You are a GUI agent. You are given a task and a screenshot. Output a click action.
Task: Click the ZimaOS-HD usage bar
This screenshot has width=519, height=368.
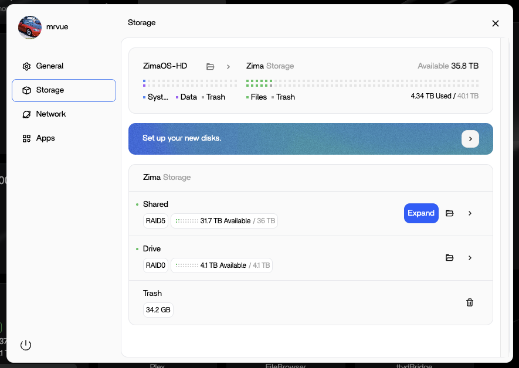190,83
